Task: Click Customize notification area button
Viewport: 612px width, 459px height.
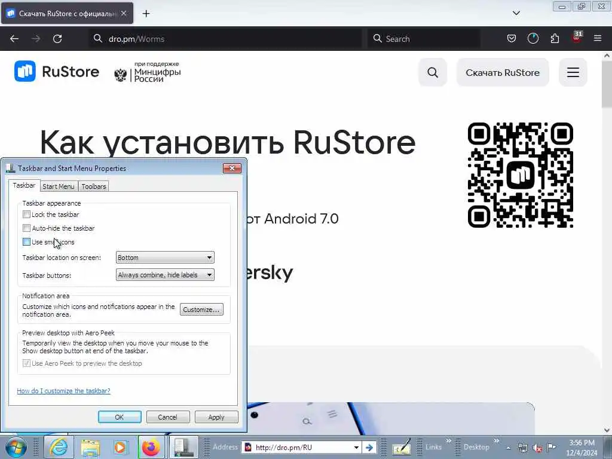Action: click(201, 310)
